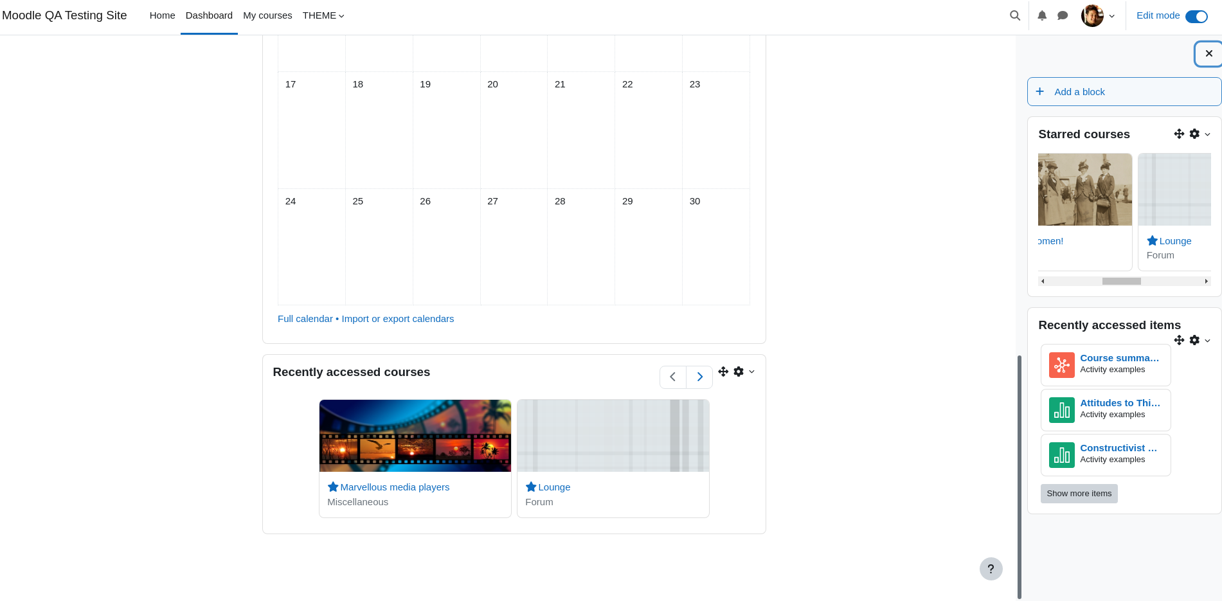Screen dimensions: 1222x601
Task: Select calendar day 26
Action: point(426,201)
